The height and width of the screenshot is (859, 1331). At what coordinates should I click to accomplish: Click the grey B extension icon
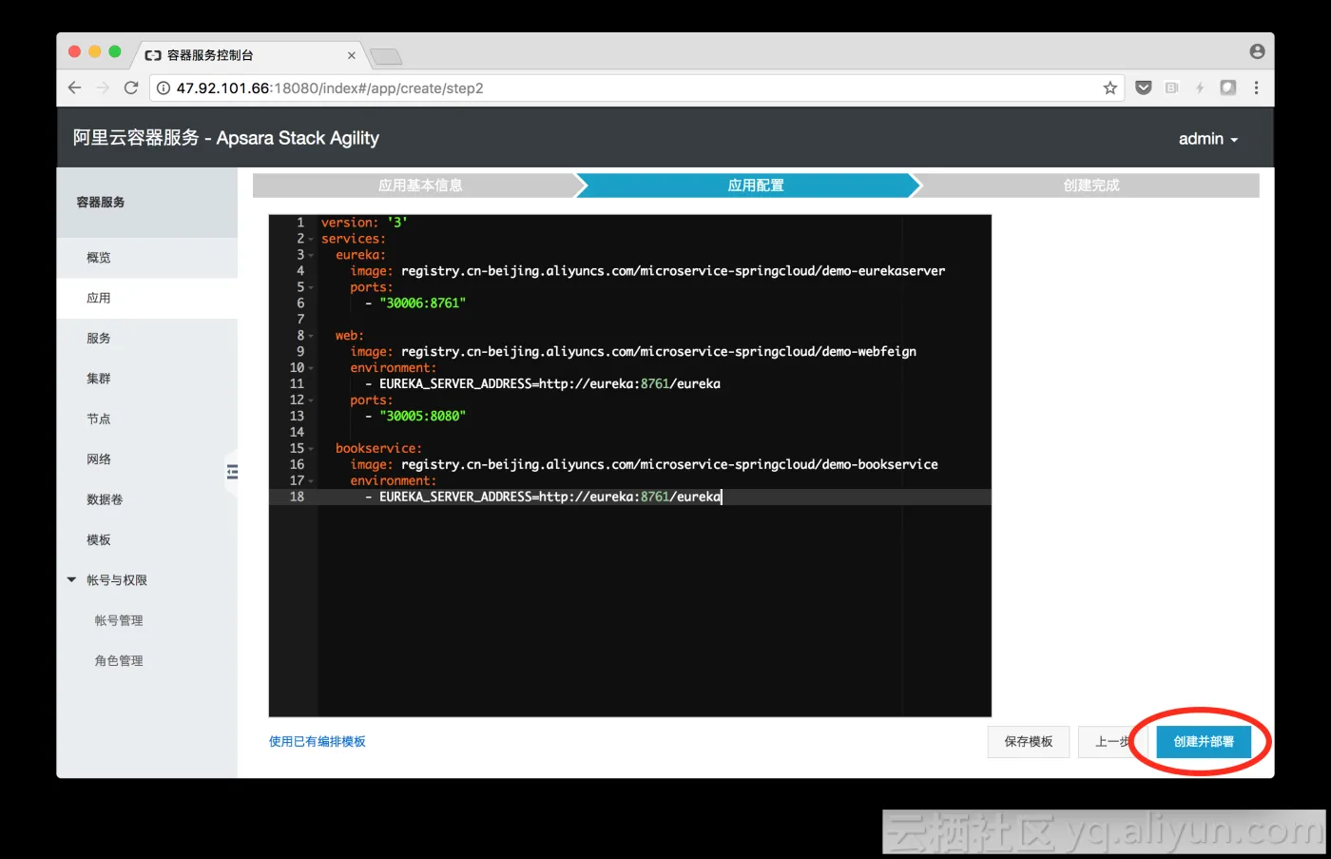coord(1171,88)
